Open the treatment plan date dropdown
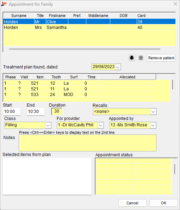This screenshot has width=180, height=210. (118, 67)
